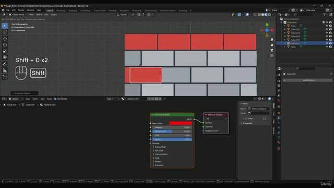Image resolution: width=334 pixels, height=188 pixels.
Task: Open the View Layer properties tab icon
Action: coord(279,91)
